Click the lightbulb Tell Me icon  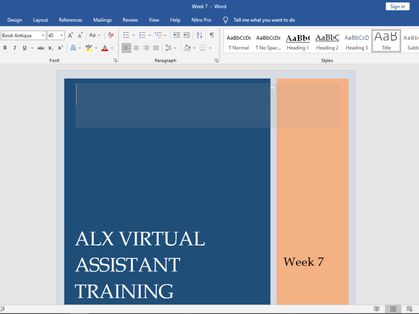pyautogui.click(x=225, y=20)
